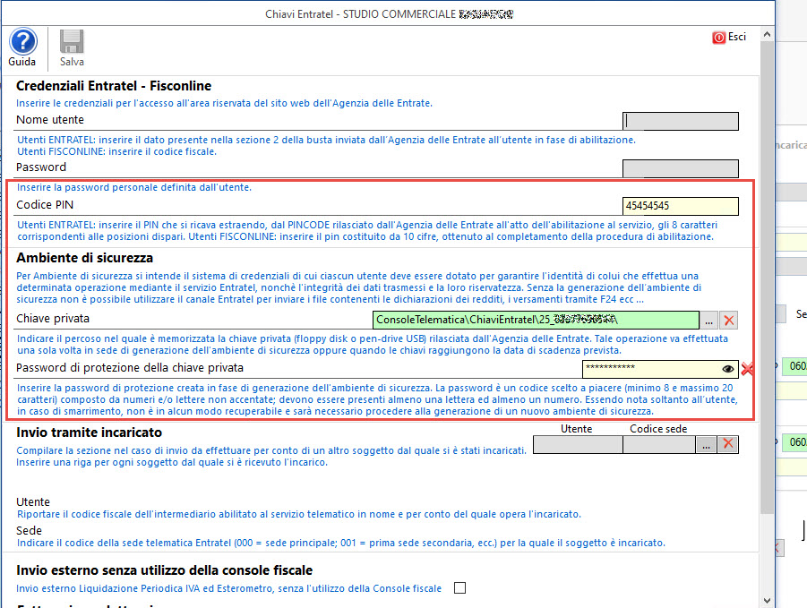Click the 'Codice sede' column header

(x=658, y=429)
